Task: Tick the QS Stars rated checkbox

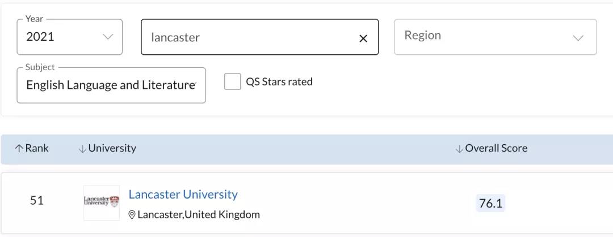Action: tap(233, 82)
